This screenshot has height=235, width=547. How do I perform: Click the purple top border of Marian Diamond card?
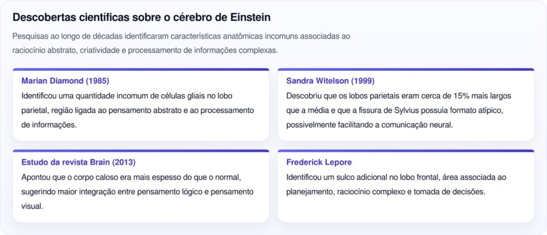tap(141, 69)
